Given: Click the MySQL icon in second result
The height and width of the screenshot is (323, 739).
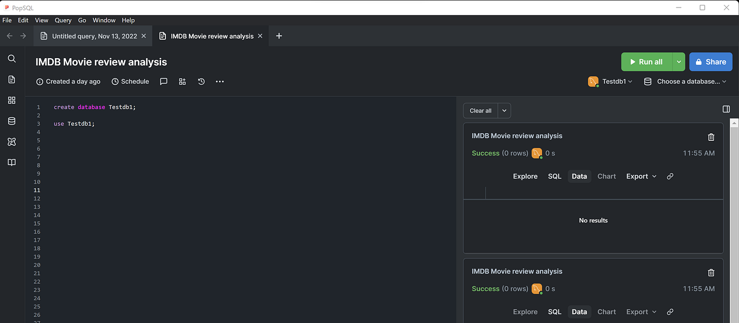Looking at the screenshot, I should 537,289.
